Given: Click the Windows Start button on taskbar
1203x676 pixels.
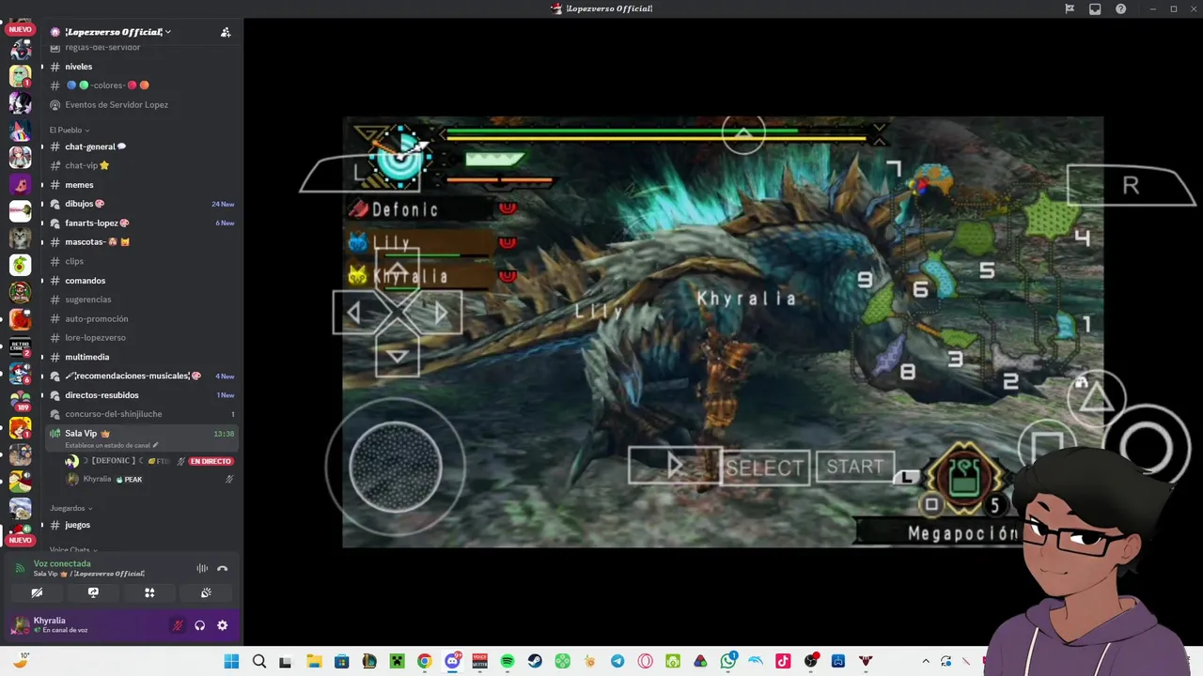Looking at the screenshot, I should click(231, 661).
